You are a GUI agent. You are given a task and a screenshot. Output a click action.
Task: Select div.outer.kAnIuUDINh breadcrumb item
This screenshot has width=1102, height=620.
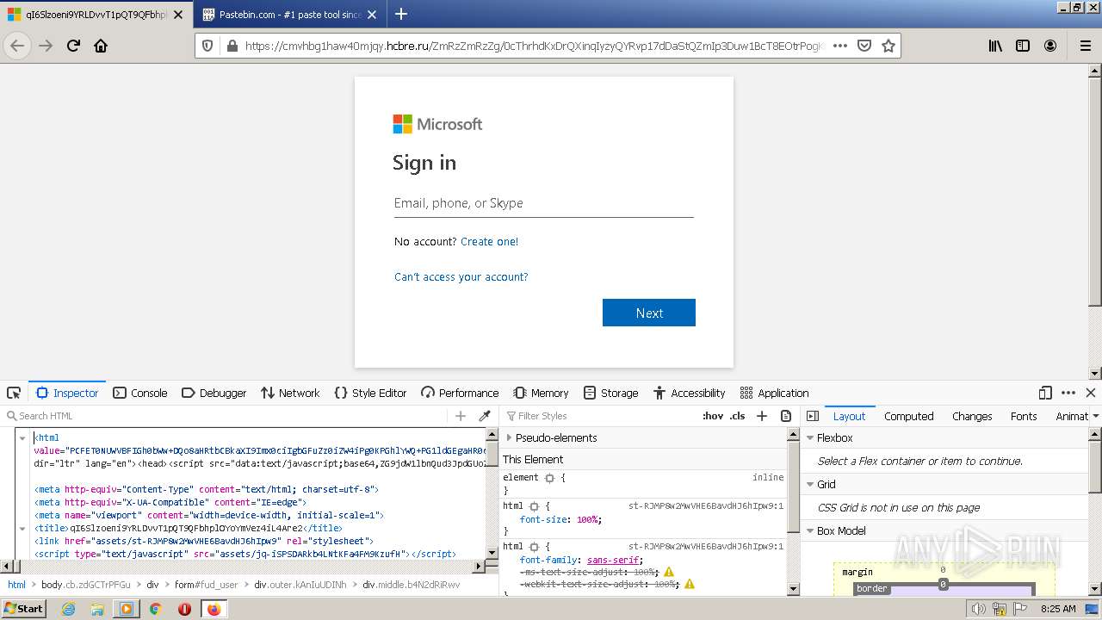tap(300, 585)
